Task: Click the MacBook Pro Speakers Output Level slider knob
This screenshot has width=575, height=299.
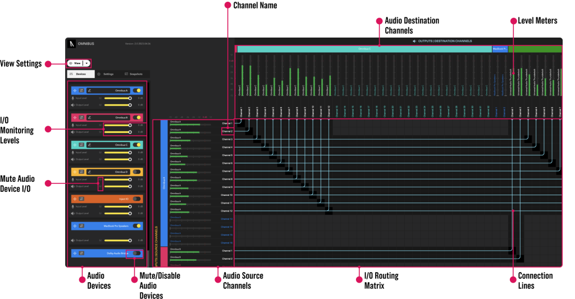Action: point(130,240)
